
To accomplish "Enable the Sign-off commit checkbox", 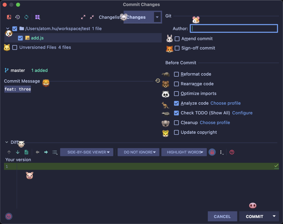I will click(177, 48).
